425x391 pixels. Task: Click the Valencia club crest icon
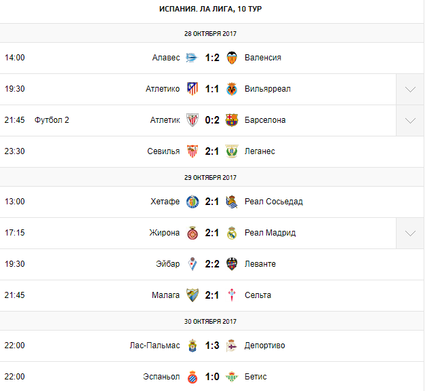pyautogui.click(x=232, y=58)
